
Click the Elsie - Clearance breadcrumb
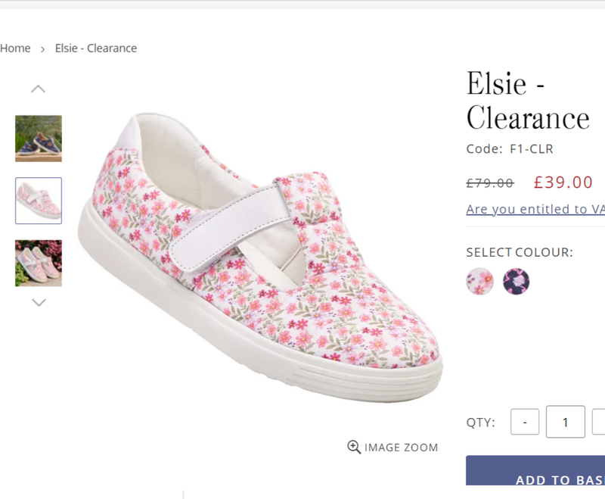[96, 48]
